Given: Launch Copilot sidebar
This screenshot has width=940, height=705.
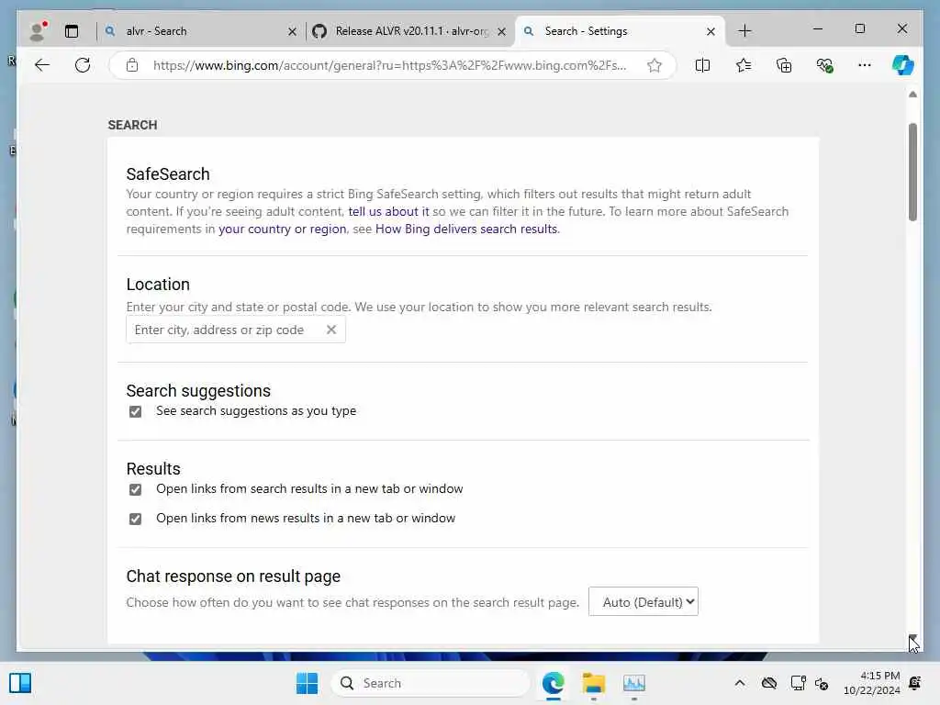Looking at the screenshot, I should [903, 65].
